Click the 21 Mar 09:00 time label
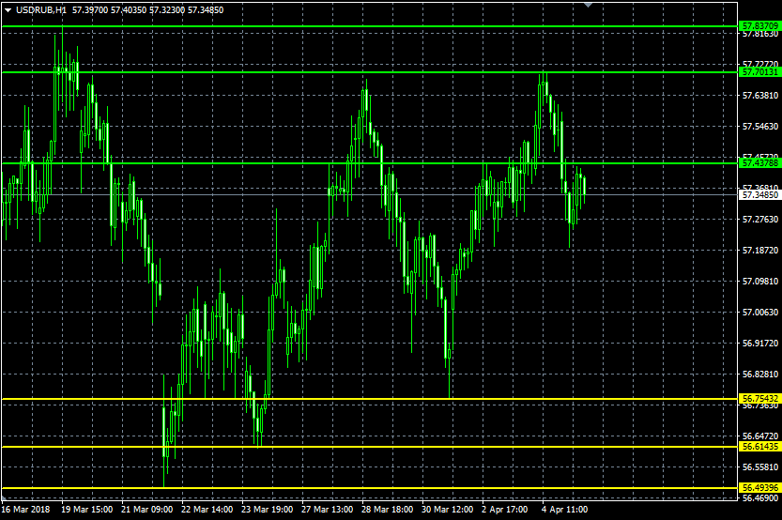Image resolution: width=782 pixels, height=520 pixels. tap(146, 509)
